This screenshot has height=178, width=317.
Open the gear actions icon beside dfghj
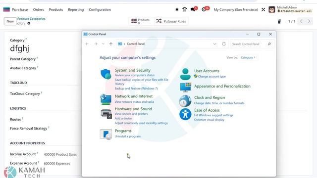29,23
